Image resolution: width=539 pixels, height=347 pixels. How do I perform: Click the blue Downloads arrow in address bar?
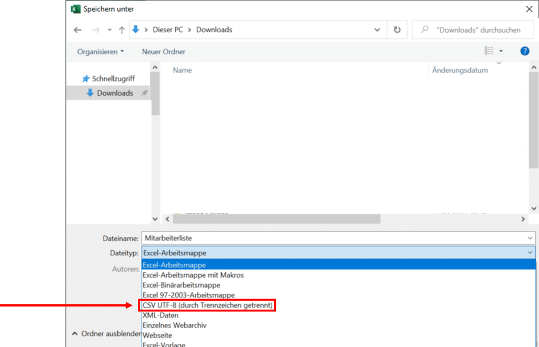coord(136,29)
